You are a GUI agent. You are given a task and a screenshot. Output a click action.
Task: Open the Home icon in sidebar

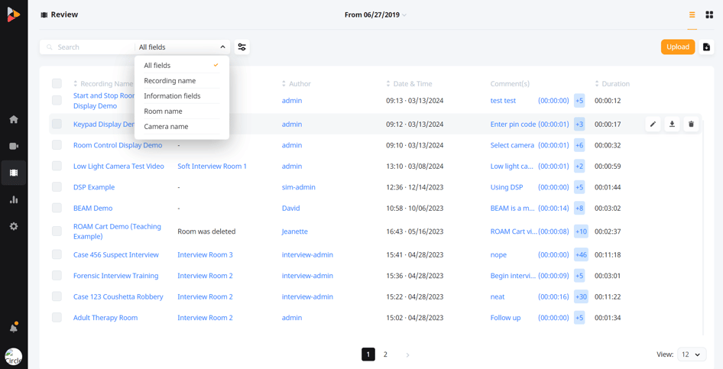[14, 119]
